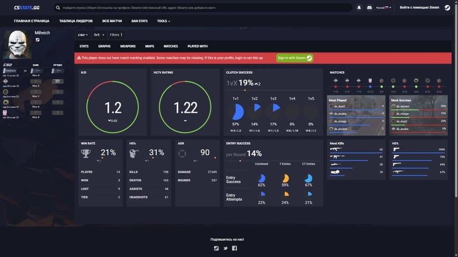Open the Facebook icon in footer
458x257 pixels.
(235, 248)
